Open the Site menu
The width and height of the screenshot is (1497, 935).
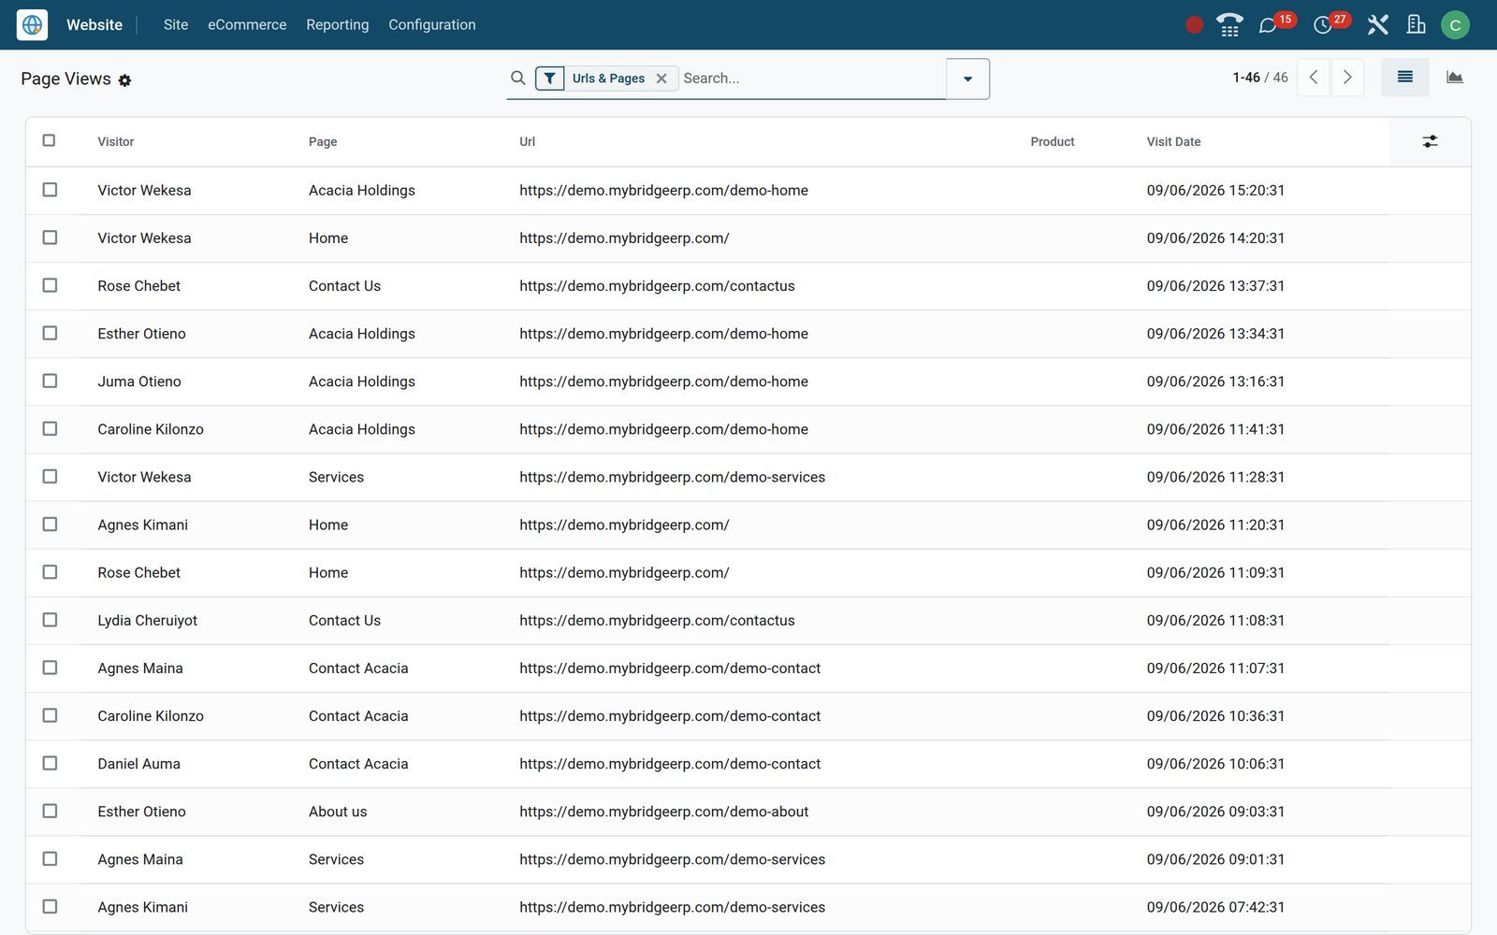tap(176, 25)
